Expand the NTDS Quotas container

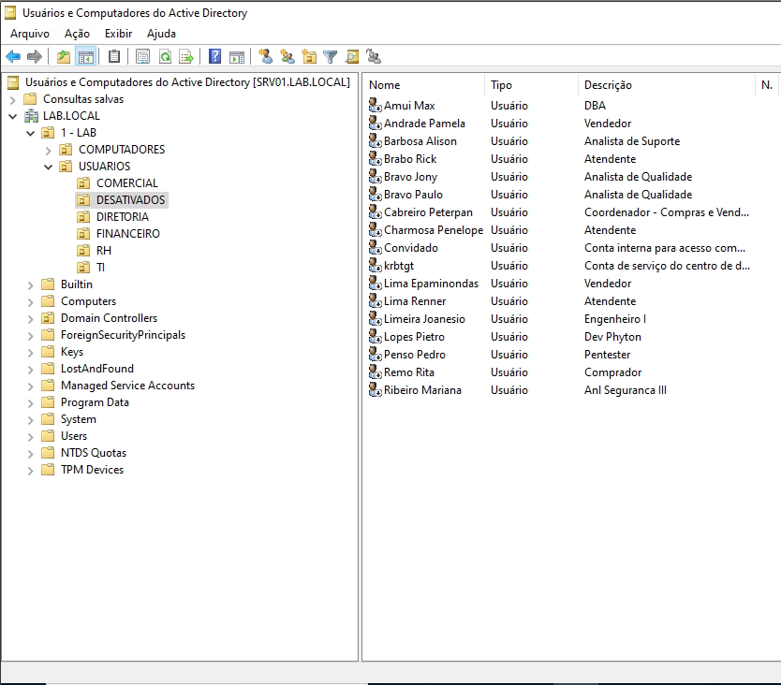tap(31, 454)
